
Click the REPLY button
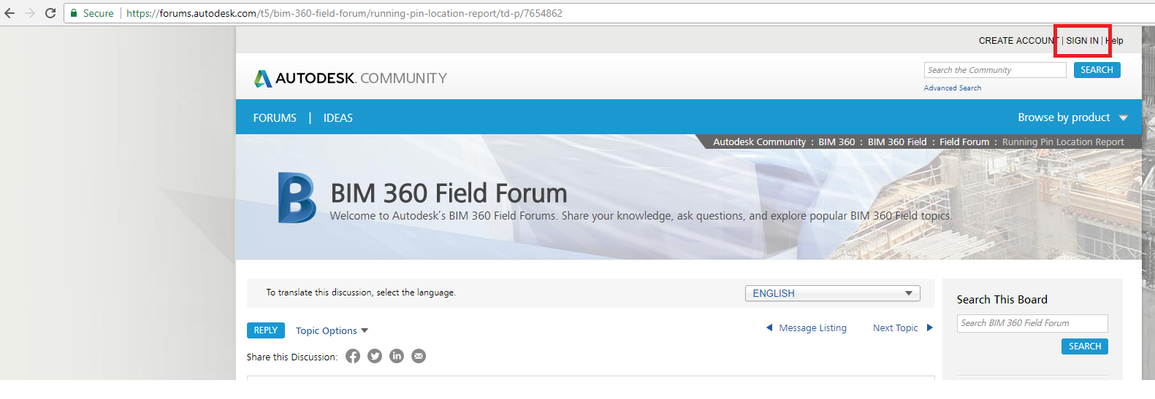point(266,330)
